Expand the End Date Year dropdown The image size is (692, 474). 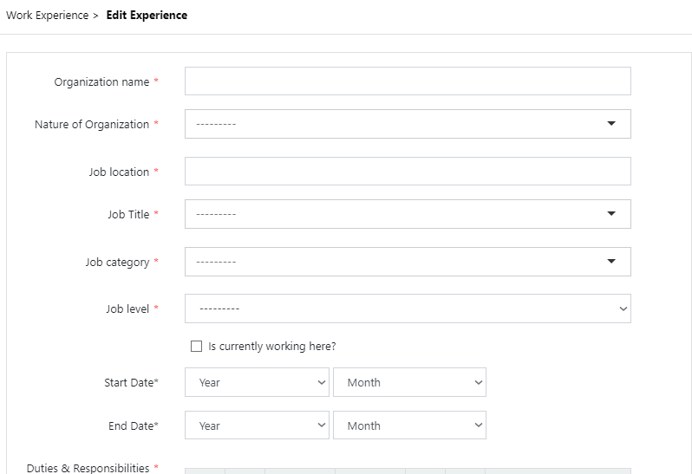coord(257,425)
